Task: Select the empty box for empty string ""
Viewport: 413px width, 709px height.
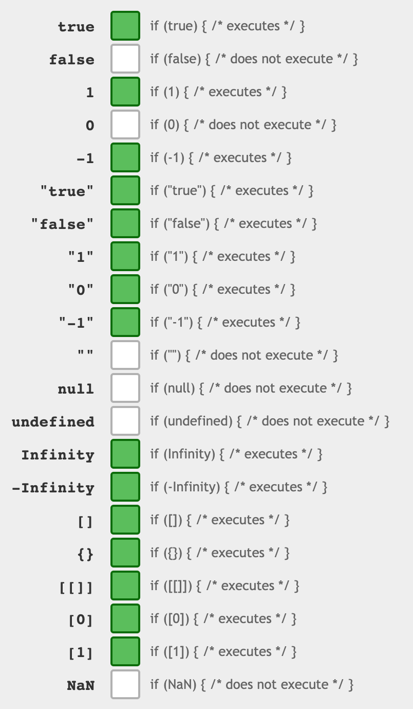Action: point(125,355)
